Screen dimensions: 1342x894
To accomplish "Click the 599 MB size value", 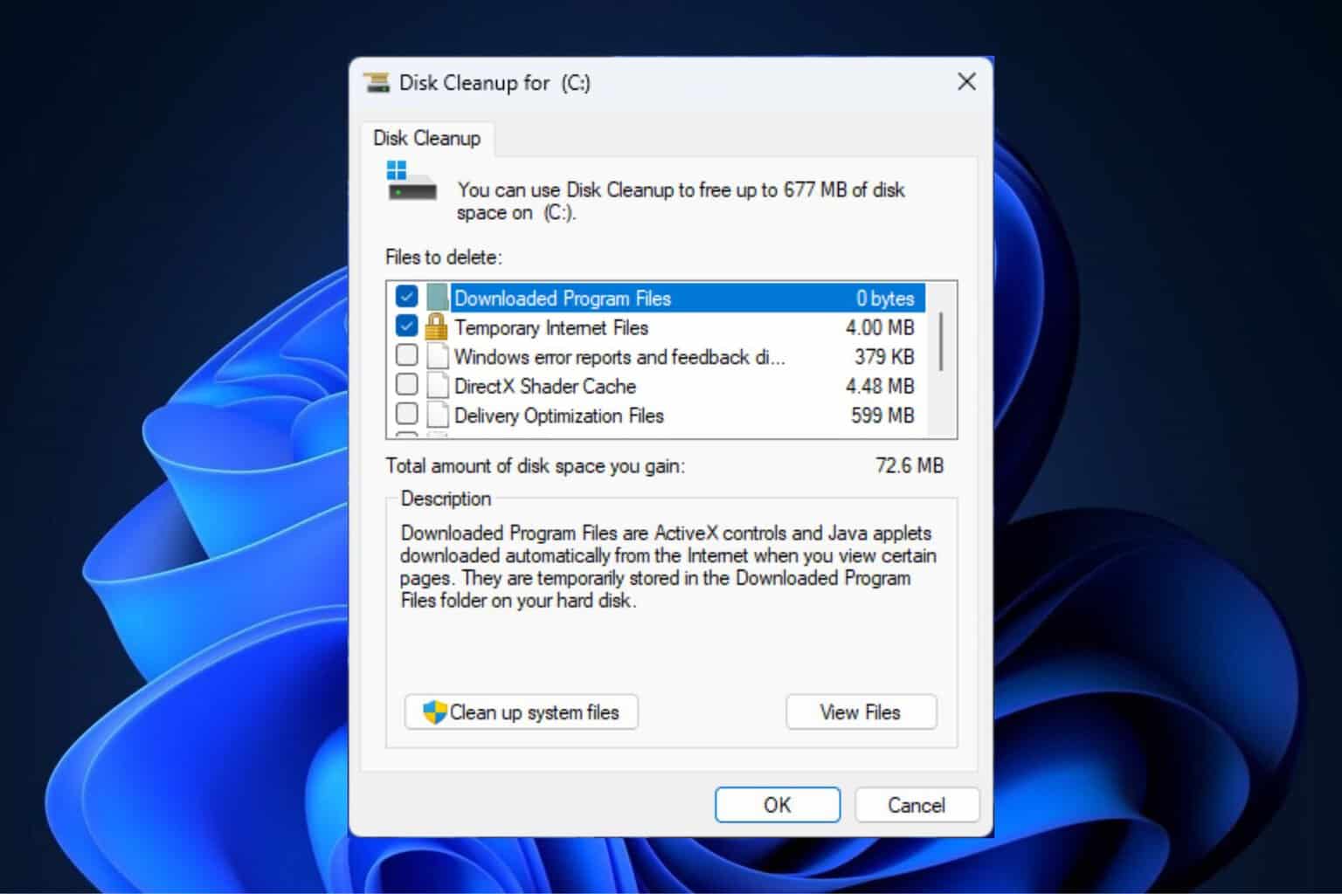I will pyautogui.click(x=882, y=416).
